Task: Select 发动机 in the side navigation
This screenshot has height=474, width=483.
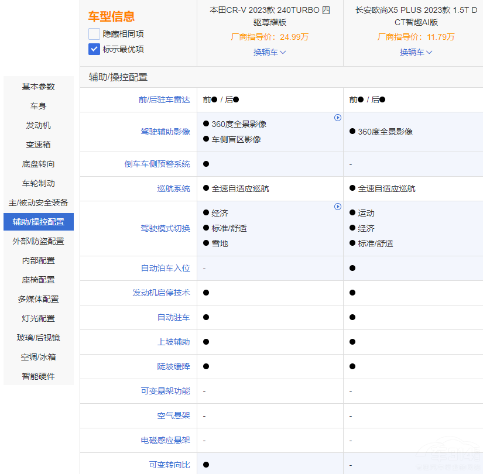Action: 39,125
